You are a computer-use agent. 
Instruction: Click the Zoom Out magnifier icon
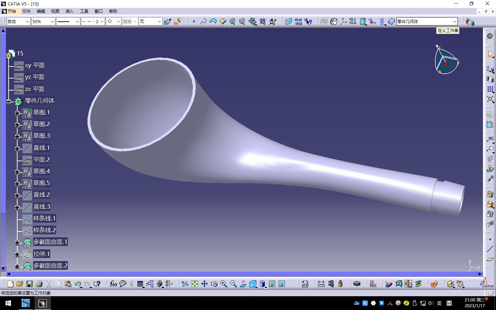234,284
